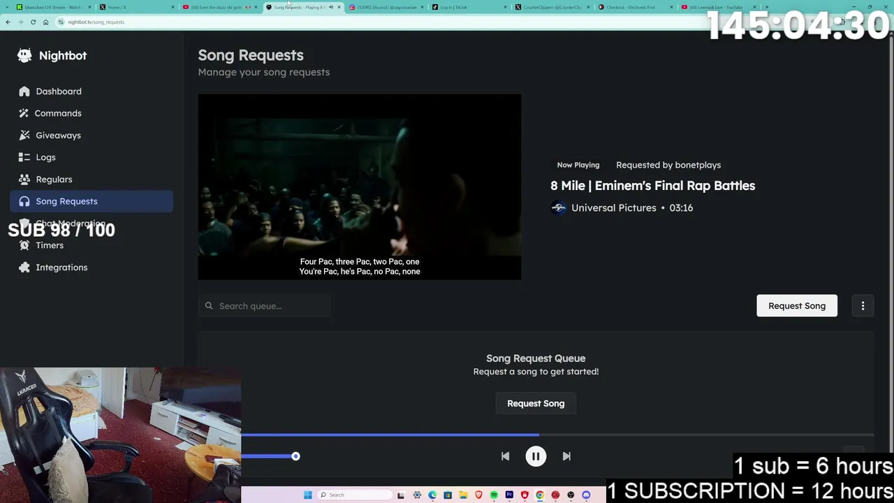The height and width of the screenshot is (503, 894).
Task: Click the Logs list icon
Action: [24, 157]
